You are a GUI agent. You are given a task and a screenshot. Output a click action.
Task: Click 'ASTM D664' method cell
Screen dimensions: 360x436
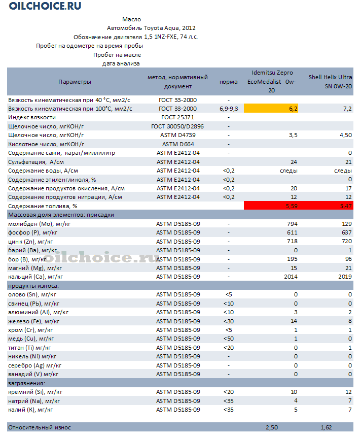178,144
